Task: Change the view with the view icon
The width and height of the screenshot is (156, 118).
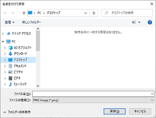Action: (x=134, y=22)
